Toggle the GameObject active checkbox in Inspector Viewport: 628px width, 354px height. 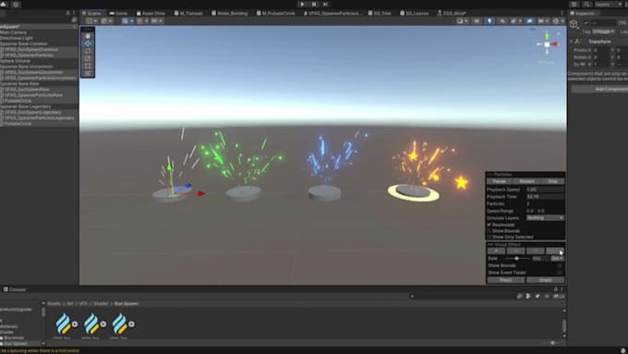pos(586,23)
